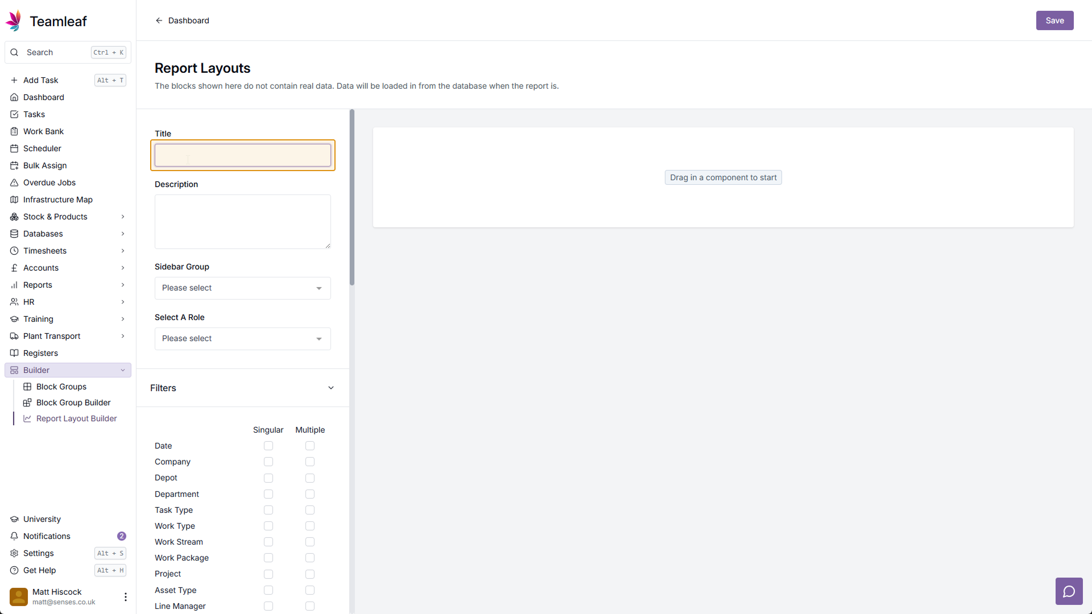The width and height of the screenshot is (1092, 614).
Task: Open Report Layout Builder menu item
Action: coord(76,418)
